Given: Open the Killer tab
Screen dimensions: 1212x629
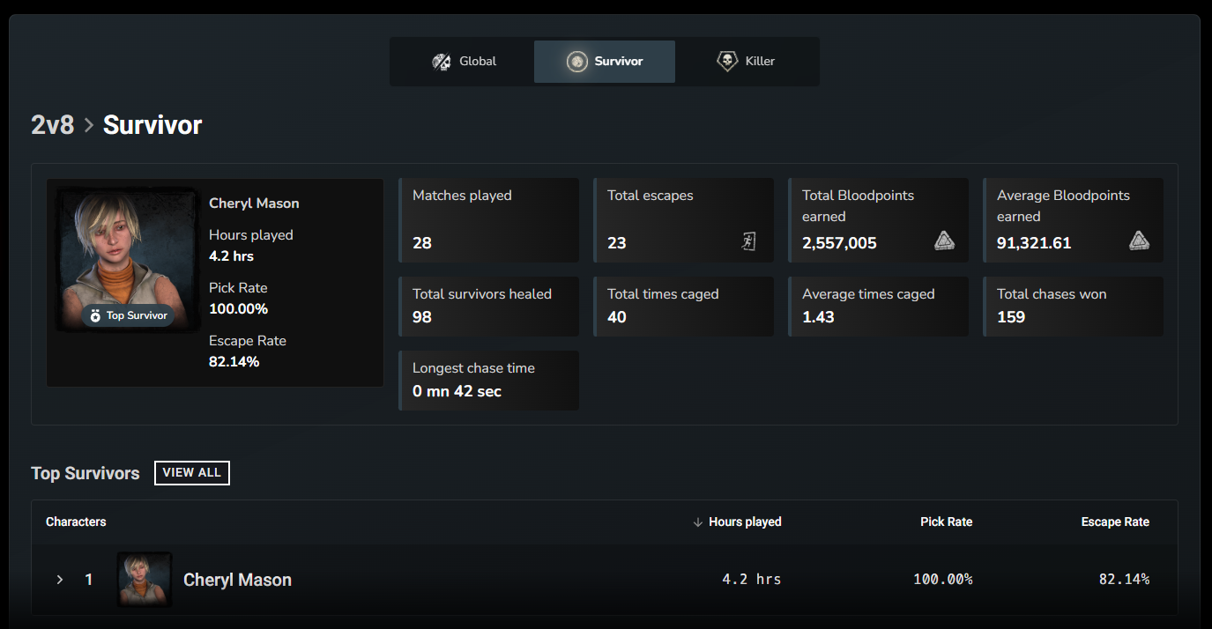Looking at the screenshot, I should click(x=746, y=62).
